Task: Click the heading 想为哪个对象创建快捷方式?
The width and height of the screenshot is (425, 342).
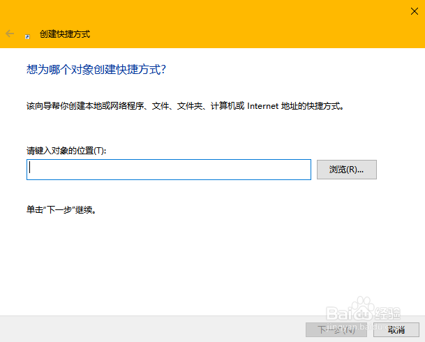Action: point(96,70)
